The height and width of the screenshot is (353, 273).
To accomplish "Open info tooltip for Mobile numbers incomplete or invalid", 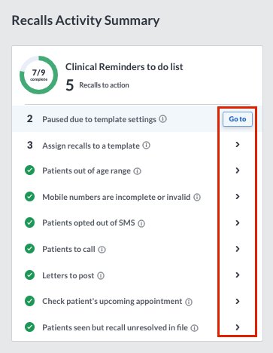I will [197, 198].
